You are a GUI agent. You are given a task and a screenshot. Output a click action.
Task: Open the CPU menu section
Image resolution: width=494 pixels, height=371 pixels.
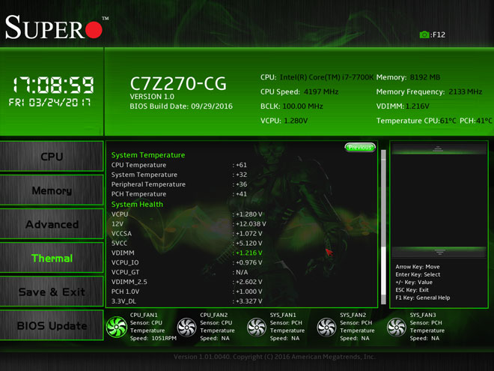click(52, 157)
